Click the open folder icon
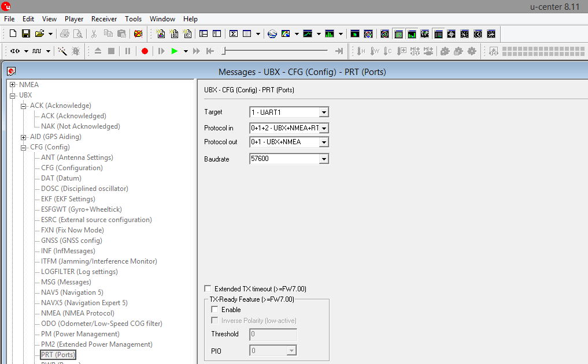 [39, 34]
